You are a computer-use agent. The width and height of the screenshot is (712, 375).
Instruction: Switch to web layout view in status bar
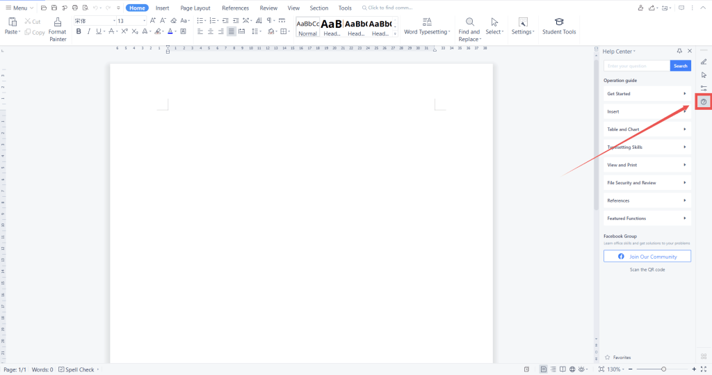(572, 369)
